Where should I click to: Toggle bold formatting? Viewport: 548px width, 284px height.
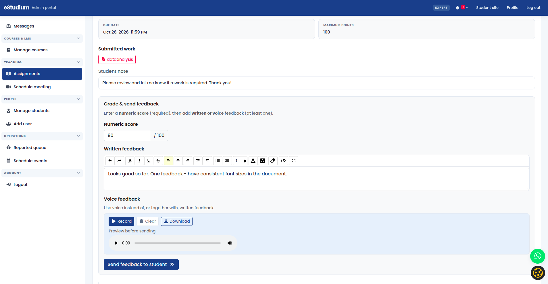click(130, 161)
